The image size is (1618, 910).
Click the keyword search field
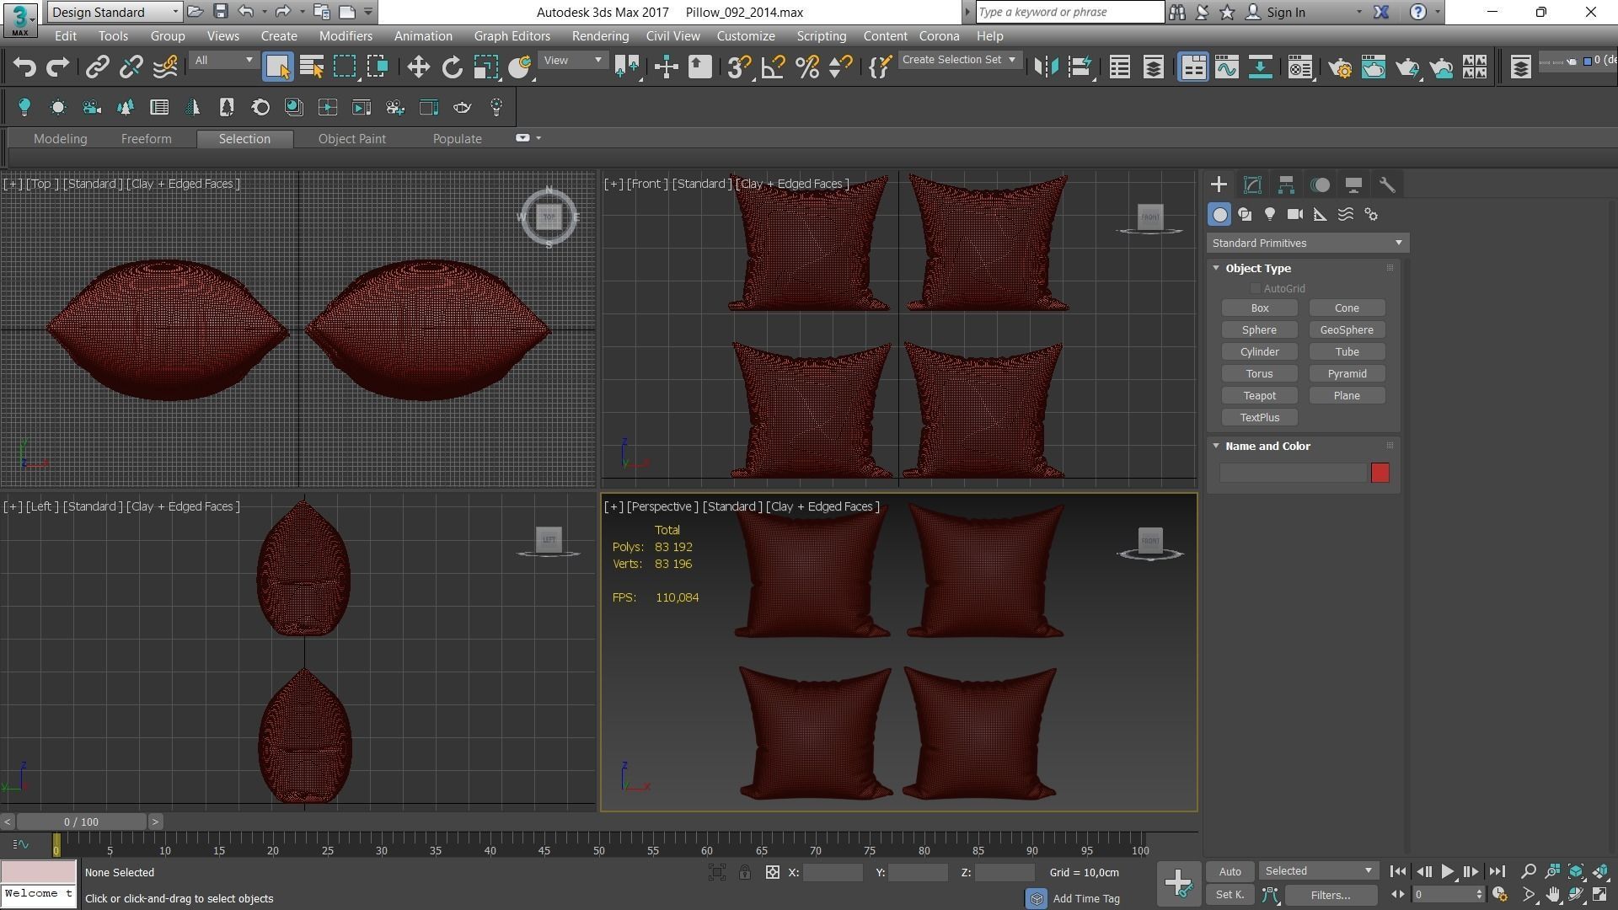[x=1069, y=12]
